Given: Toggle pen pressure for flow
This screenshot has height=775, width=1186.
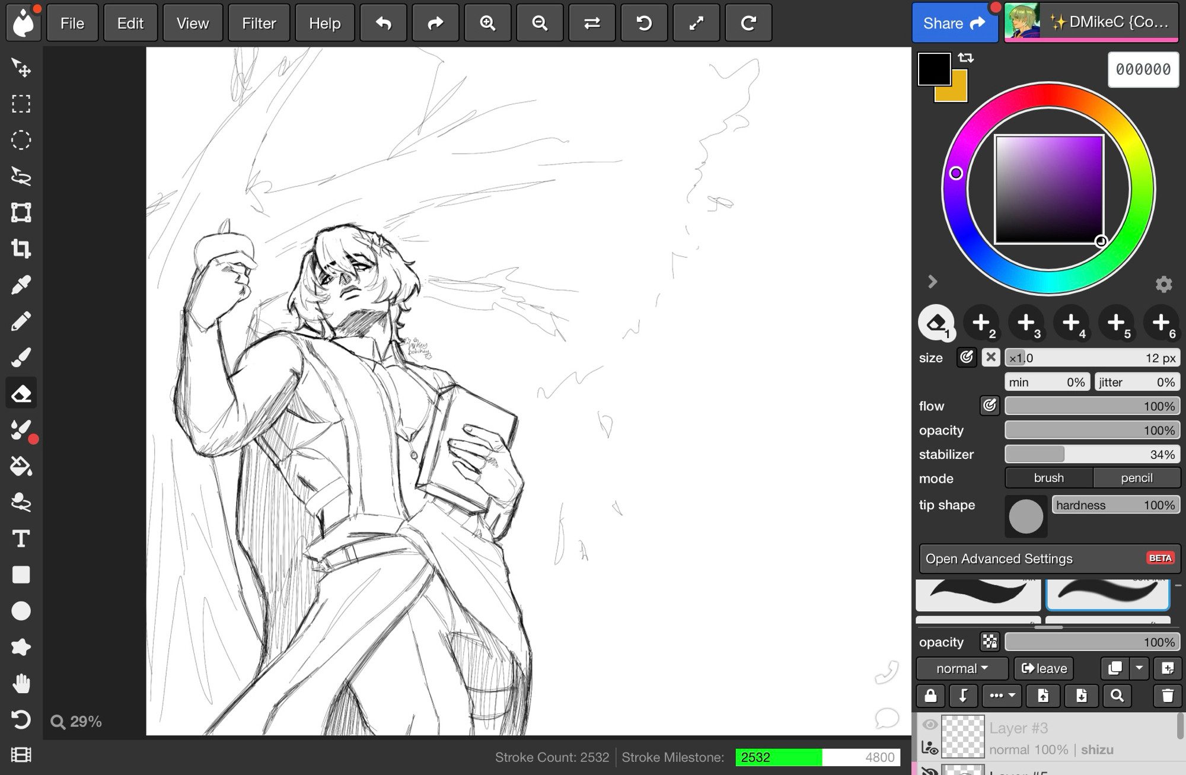Looking at the screenshot, I should [990, 406].
